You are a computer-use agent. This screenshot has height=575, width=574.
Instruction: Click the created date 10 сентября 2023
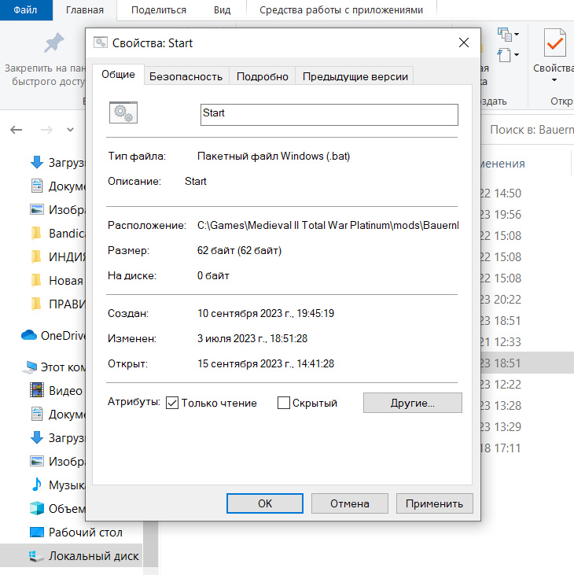(266, 313)
